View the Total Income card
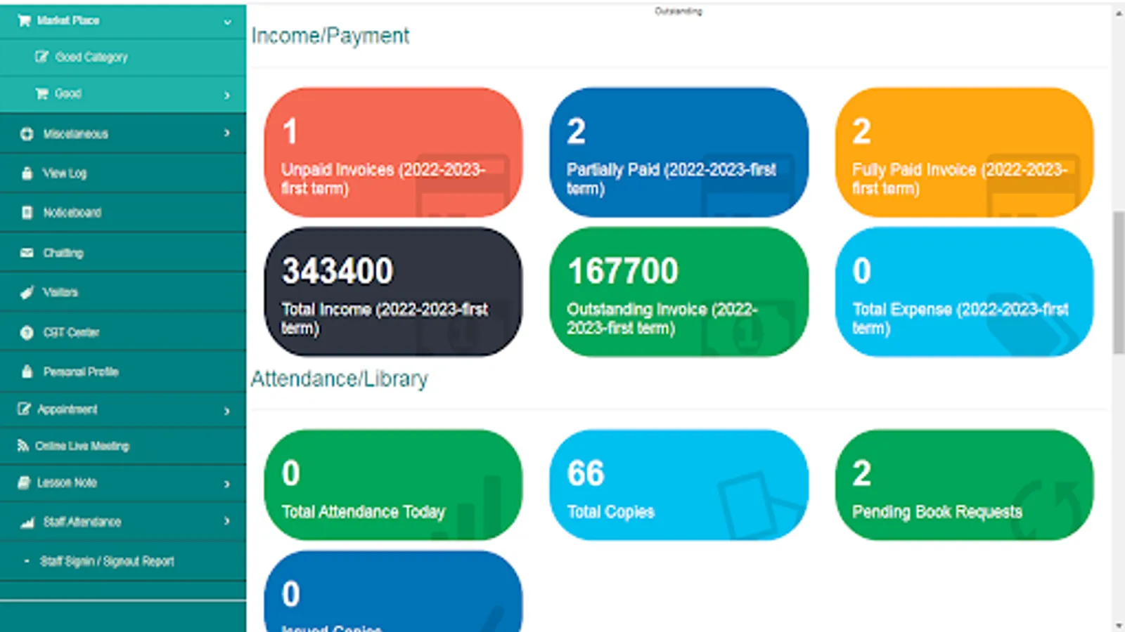 pos(393,291)
